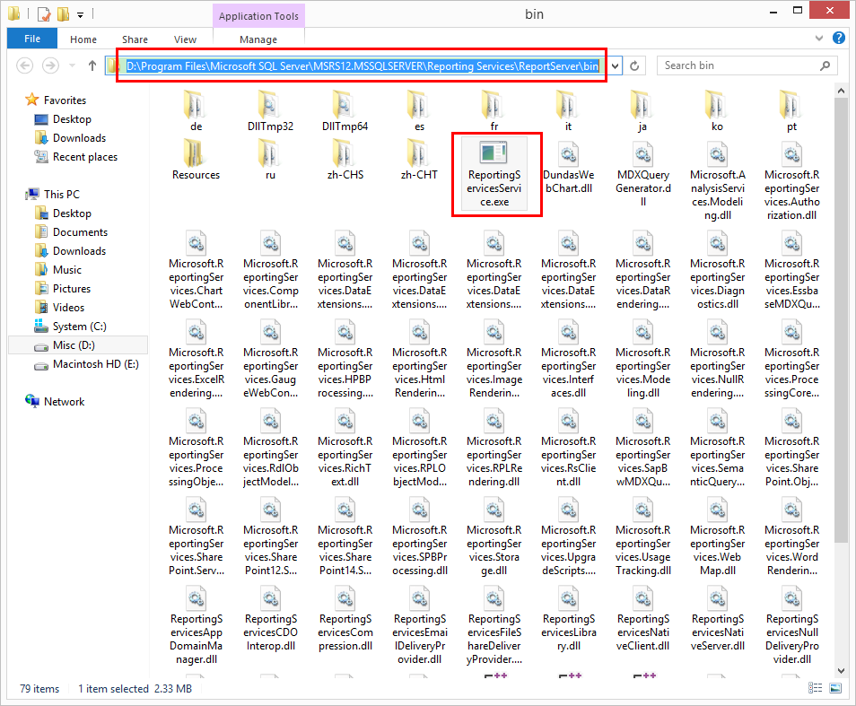Image resolution: width=856 pixels, height=706 pixels.
Task: Open the DllTmp32 folder icon
Action: click(270, 105)
